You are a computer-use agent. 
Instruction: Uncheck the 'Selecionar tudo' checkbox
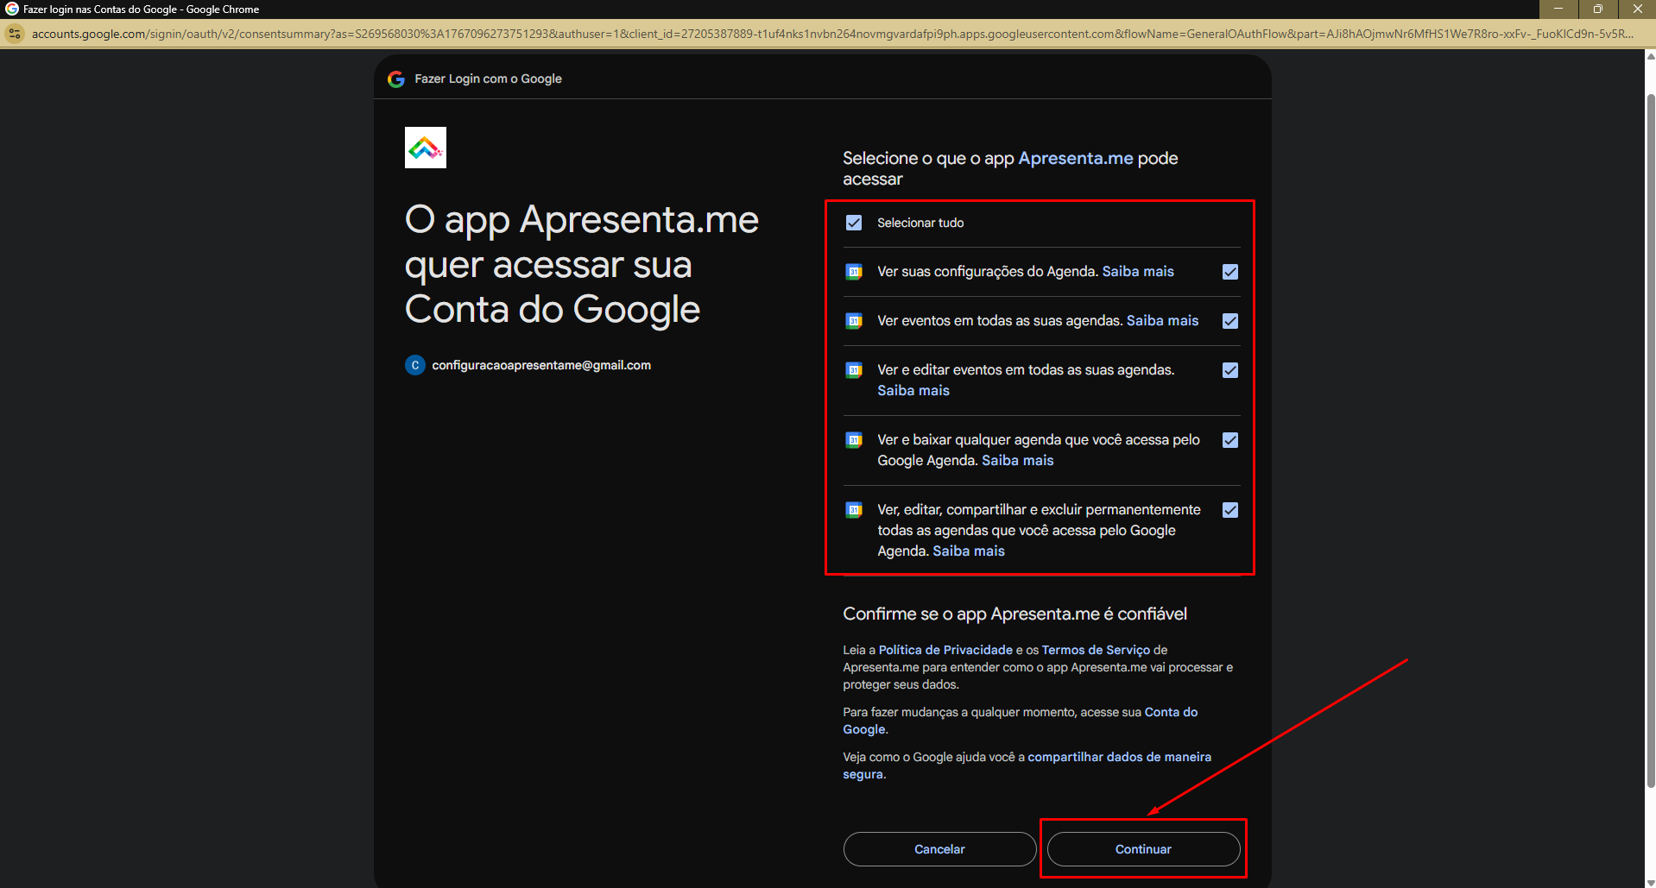coord(854,223)
